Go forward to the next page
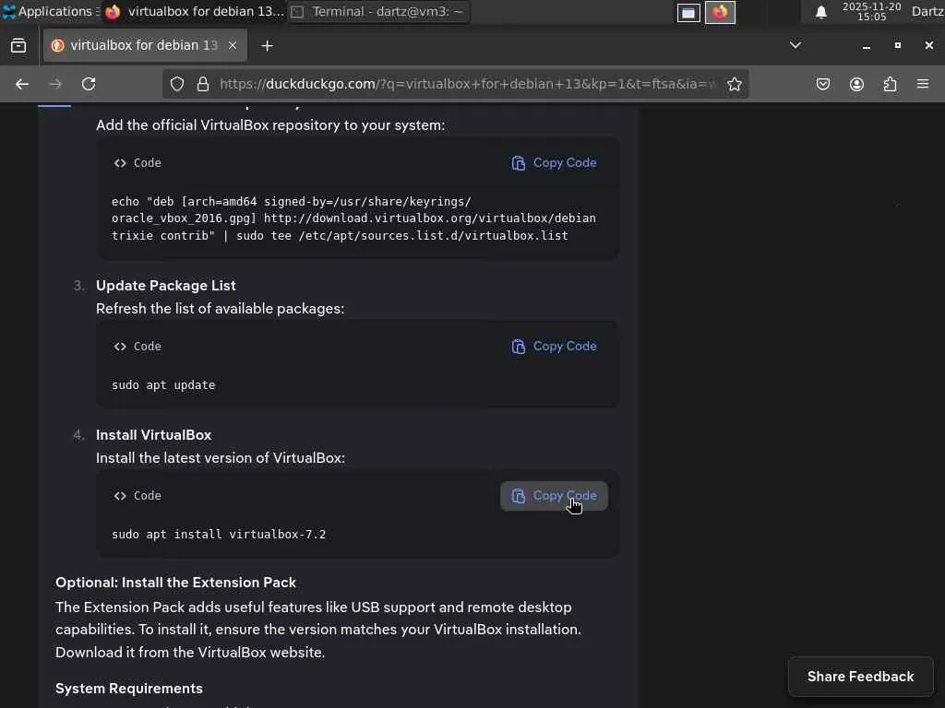 click(55, 84)
